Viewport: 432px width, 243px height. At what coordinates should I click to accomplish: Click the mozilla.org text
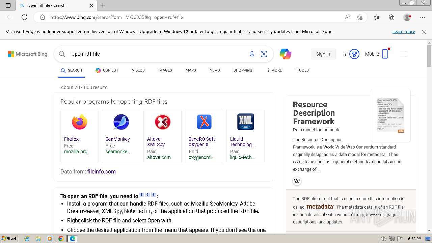click(76, 152)
